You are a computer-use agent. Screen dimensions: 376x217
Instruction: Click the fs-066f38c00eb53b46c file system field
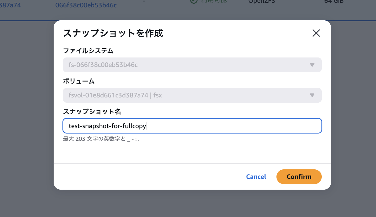coord(185,65)
